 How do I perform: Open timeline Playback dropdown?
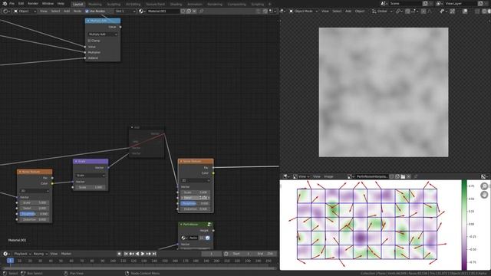click(x=22, y=254)
